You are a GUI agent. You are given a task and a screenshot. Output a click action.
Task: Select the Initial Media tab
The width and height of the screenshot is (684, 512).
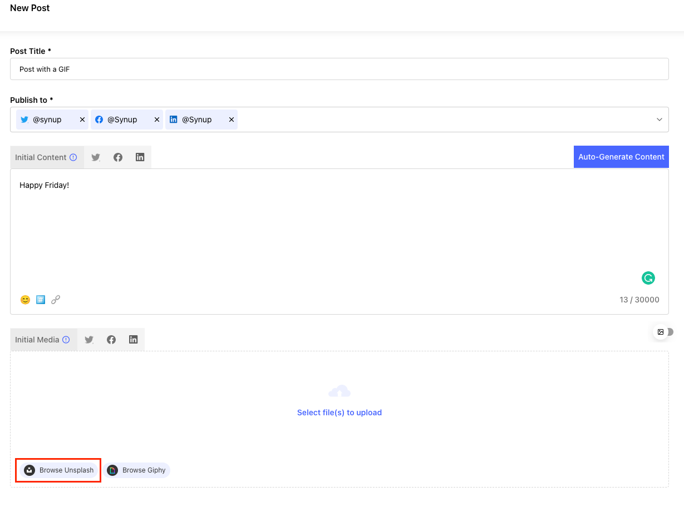click(43, 340)
